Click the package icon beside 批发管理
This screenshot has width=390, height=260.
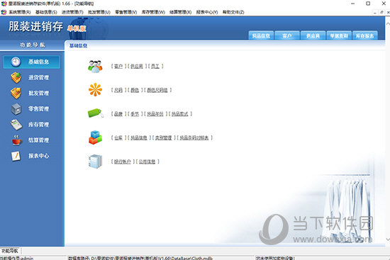coord(16,94)
